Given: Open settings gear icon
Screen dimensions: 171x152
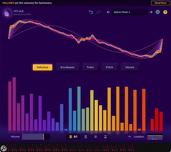Looking at the screenshot, I should tap(157, 12).
